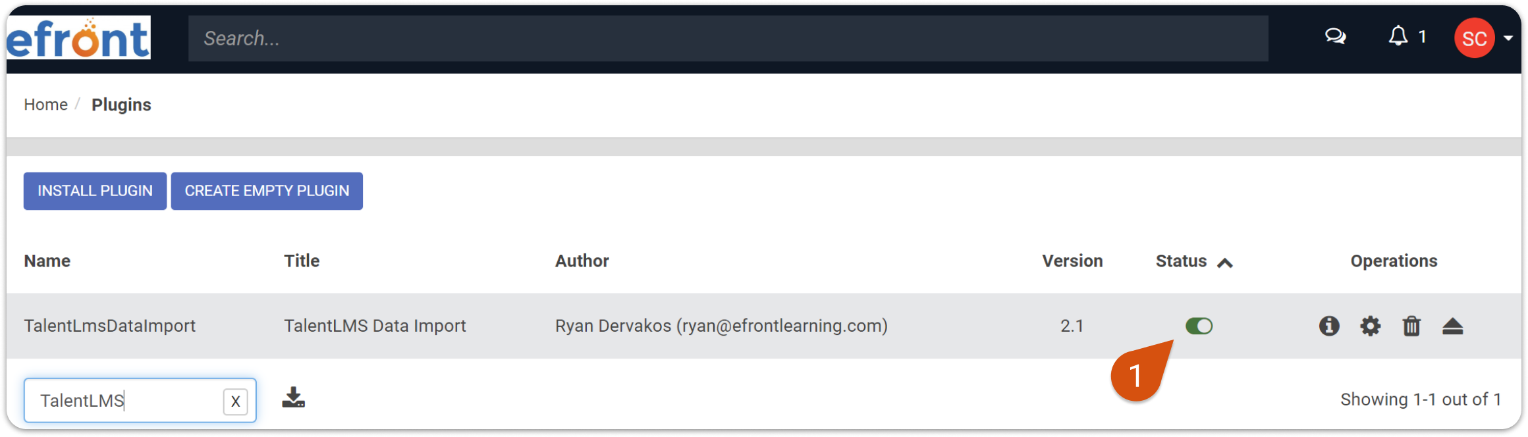
Task: Export plugin list with download icon
Action: 293,398
